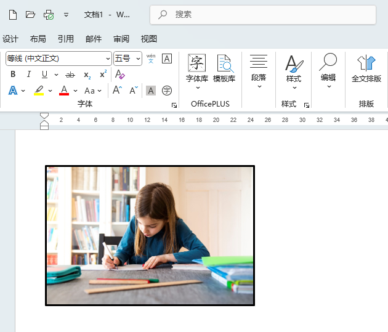Screen dimensions: 388x332
Task: Toggle character shading
Action: coord(151,91)
